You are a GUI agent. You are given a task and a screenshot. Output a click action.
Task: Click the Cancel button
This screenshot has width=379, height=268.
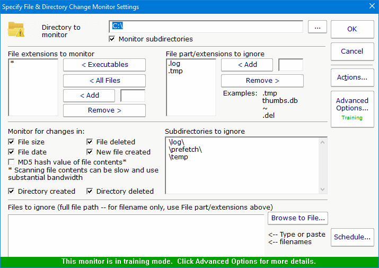[352, 51]
